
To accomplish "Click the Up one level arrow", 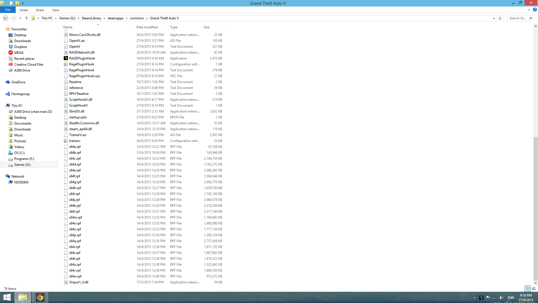I will pos(27,18).
